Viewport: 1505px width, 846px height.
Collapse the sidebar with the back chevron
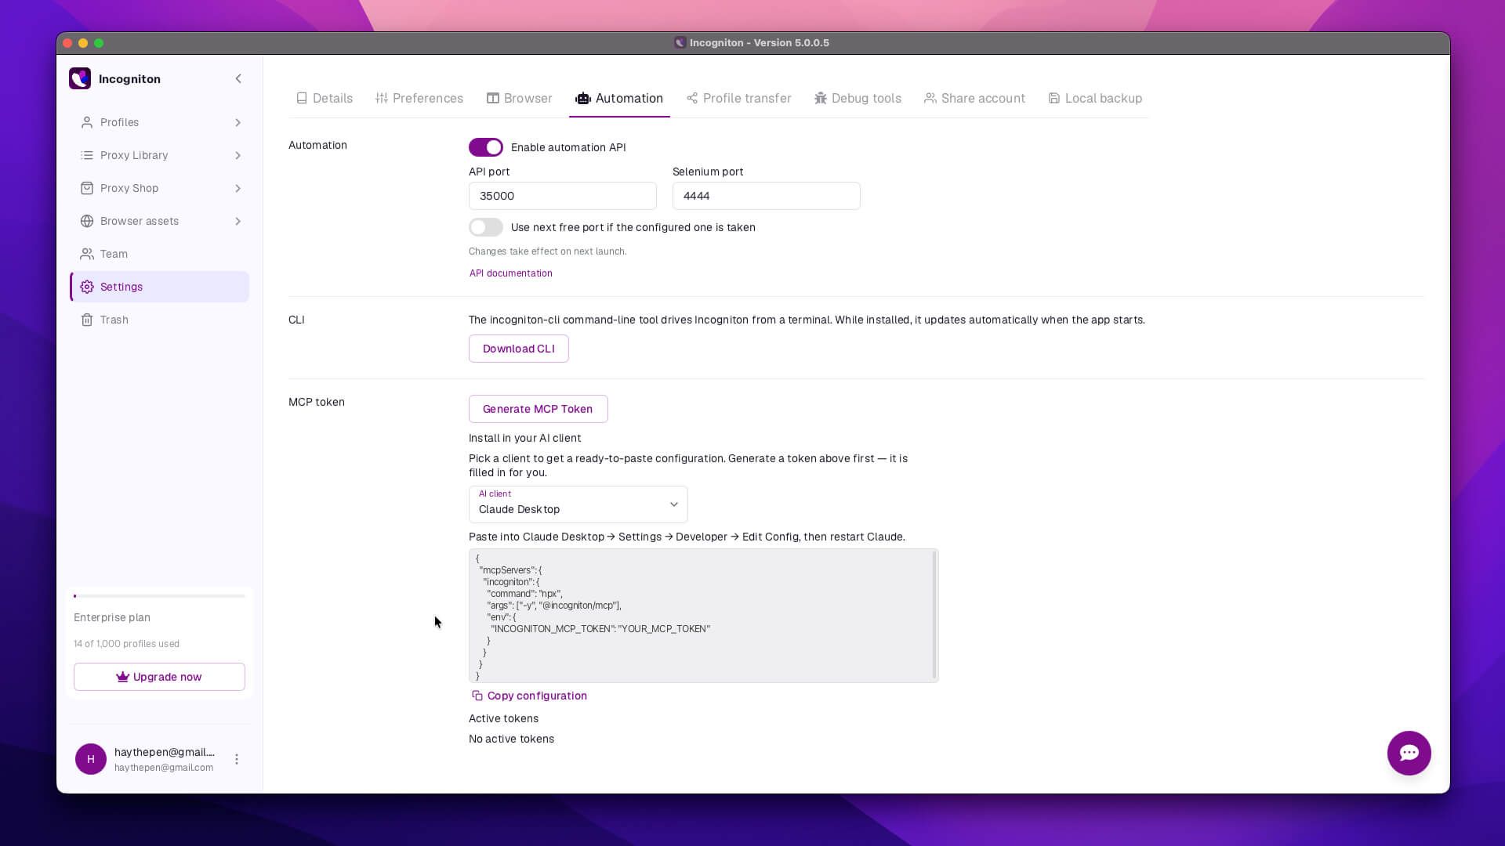coord(238,78)
